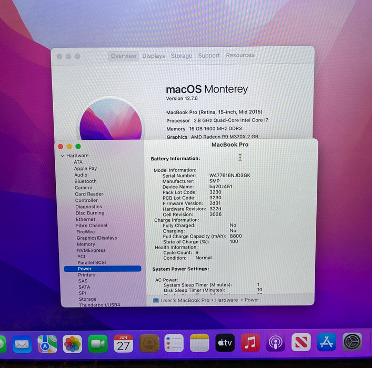
Task: Click Hardware in the path bar
Action: [226, 300]
